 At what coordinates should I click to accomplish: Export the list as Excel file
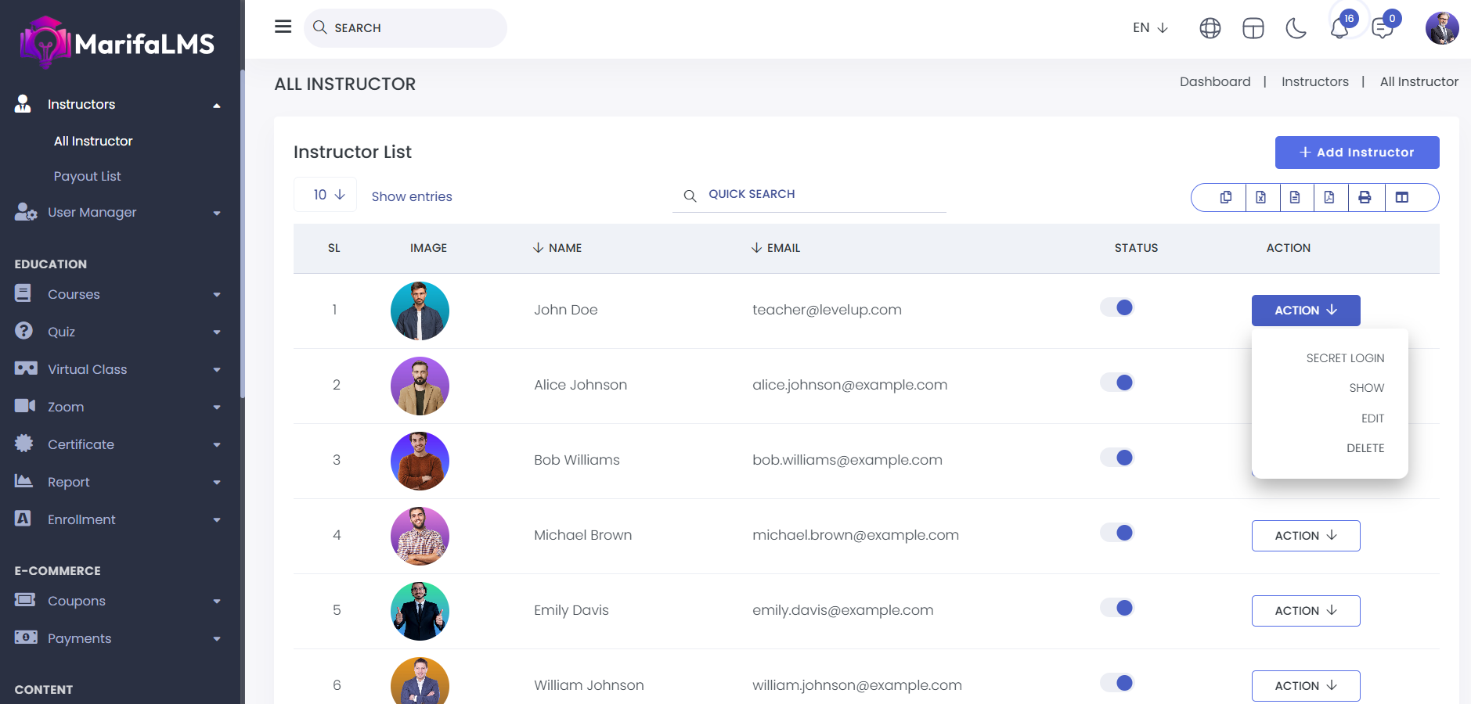click(1260, 198)
